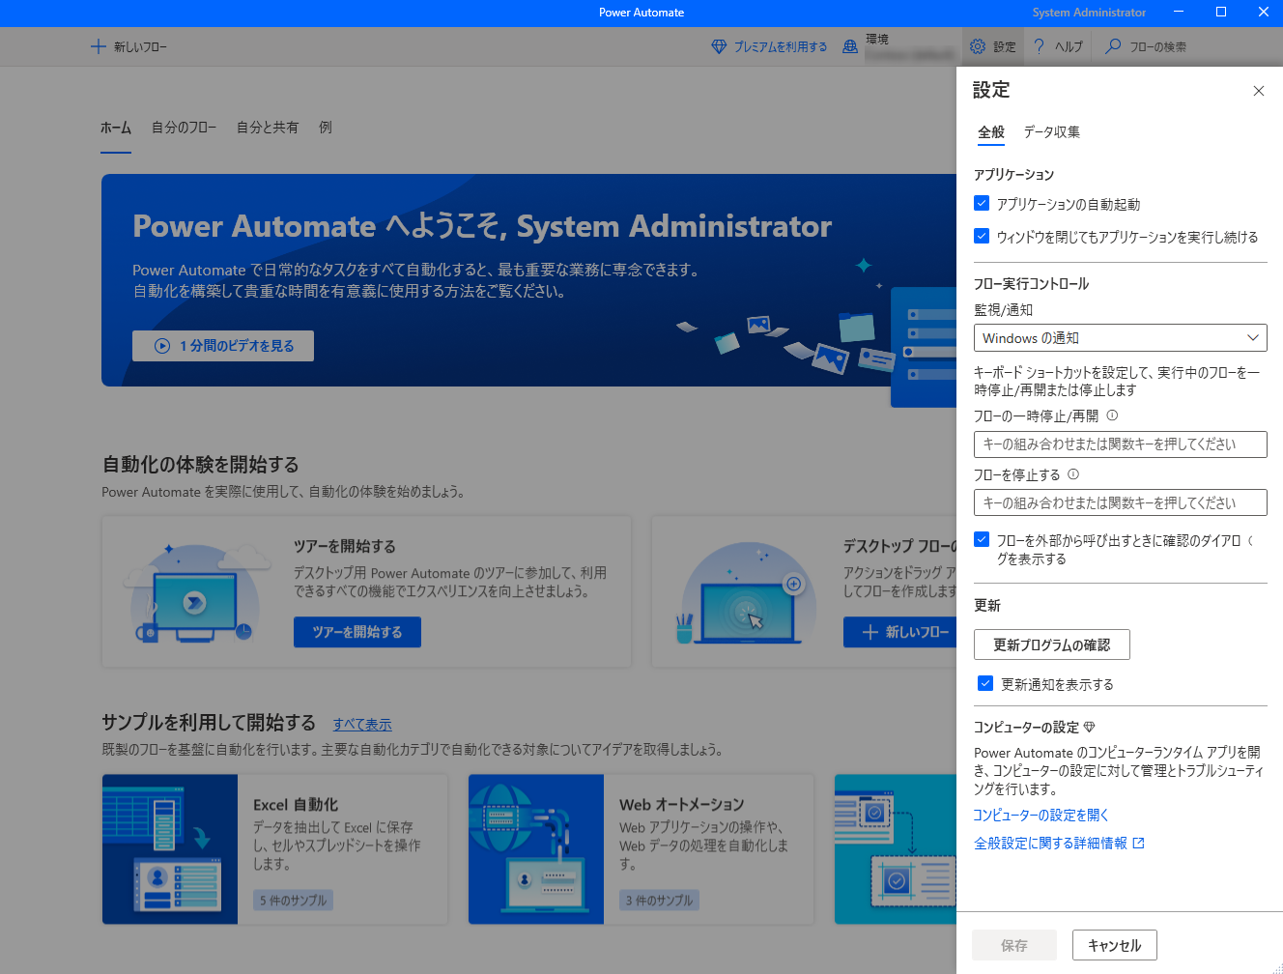Click external link icon after 全般設定に関する詳細情報
The image size is (1283, 974).
coord(1139,844)
